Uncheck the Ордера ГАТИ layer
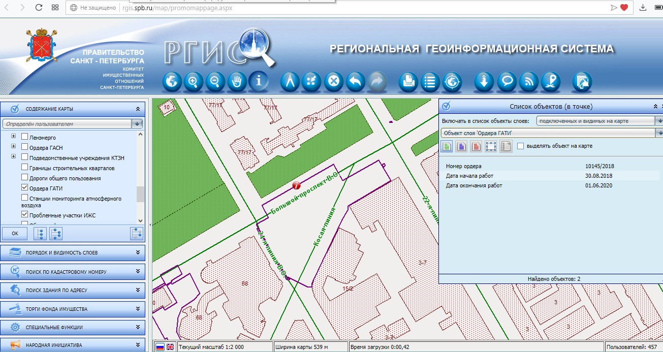The image size is (663, 352). point(25,188)
